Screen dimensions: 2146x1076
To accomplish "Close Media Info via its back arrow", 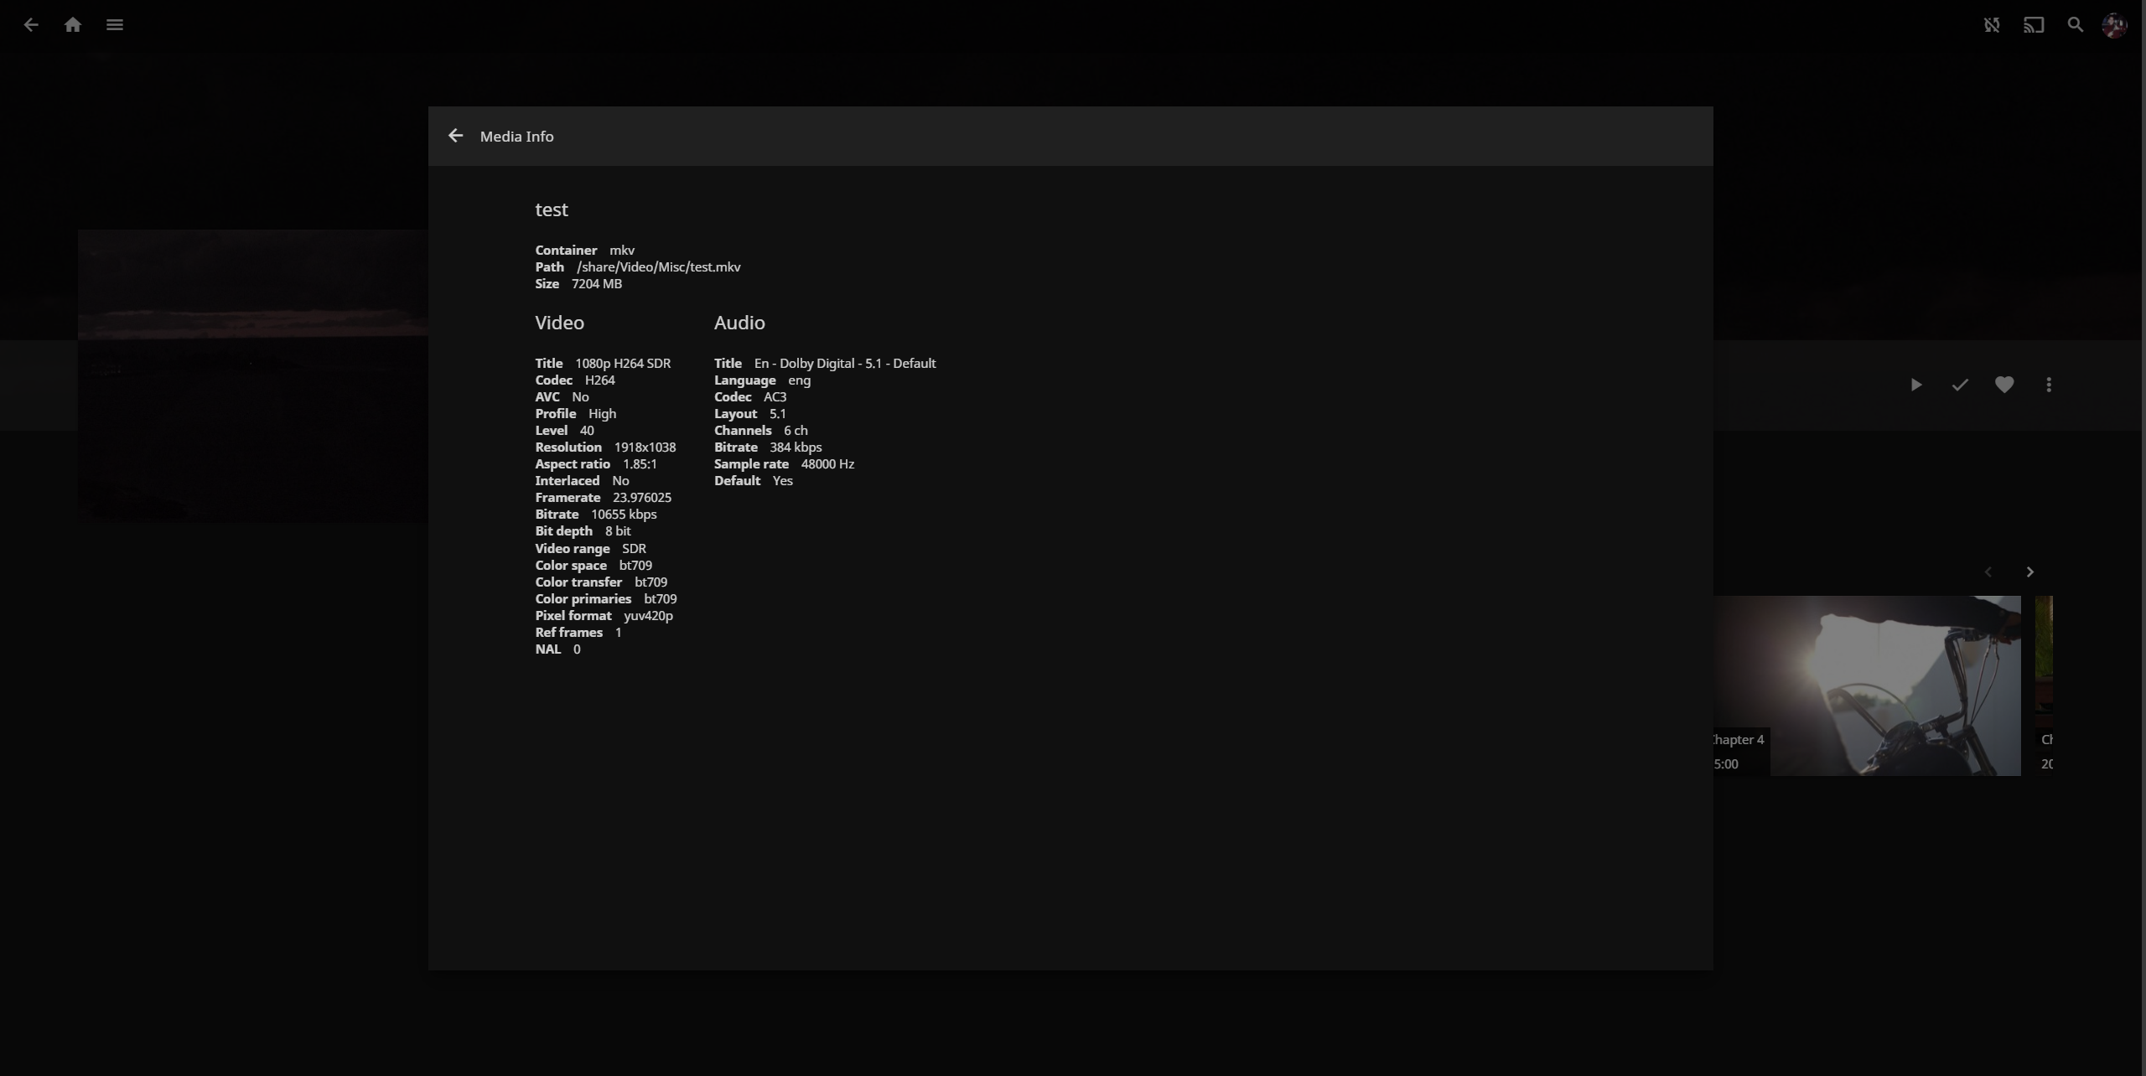I will coord(455,135).
